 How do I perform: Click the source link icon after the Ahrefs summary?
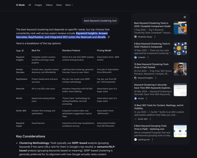coord(109,37)
